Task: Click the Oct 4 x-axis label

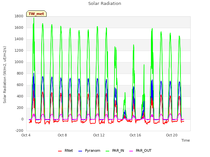Action: [26, 135]
